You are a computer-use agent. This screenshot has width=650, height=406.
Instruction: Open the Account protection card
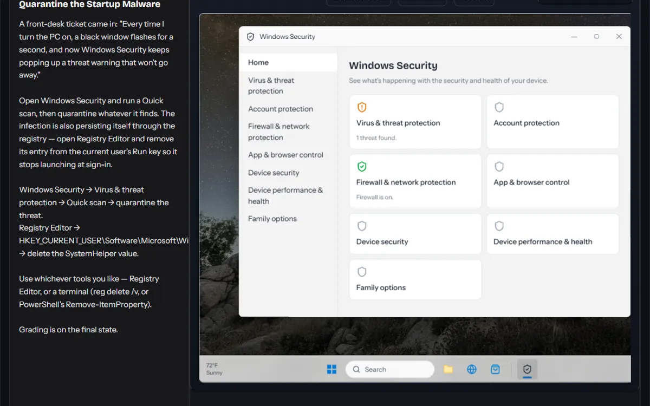pos(552,122)
